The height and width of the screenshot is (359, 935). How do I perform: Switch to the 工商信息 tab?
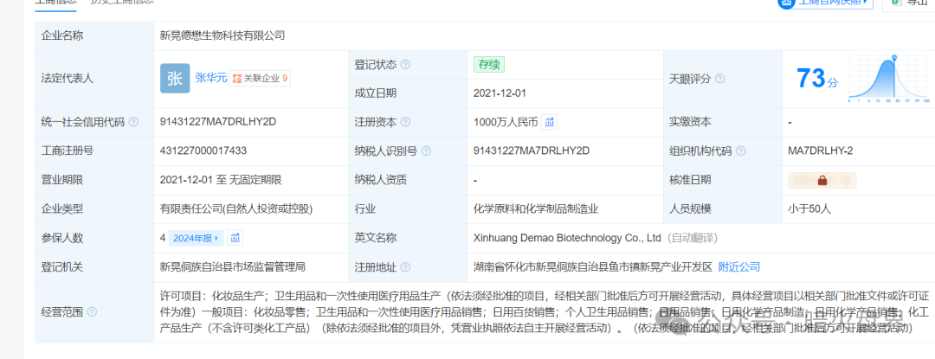pos(55,3)
